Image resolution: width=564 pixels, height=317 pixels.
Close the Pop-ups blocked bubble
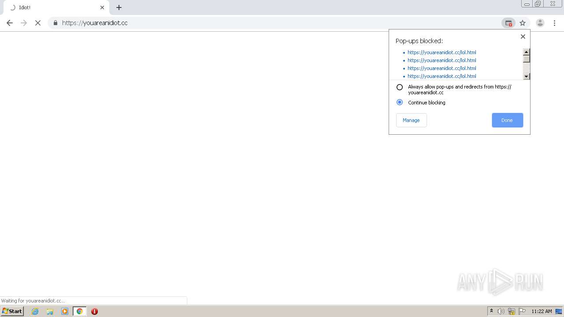coord(523,37)
